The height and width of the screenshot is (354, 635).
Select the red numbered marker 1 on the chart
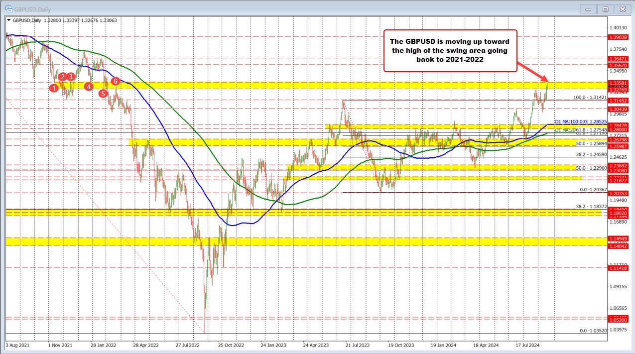point(54,88)
